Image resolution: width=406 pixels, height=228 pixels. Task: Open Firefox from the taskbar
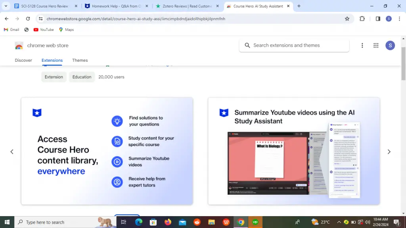click(168, 222)
